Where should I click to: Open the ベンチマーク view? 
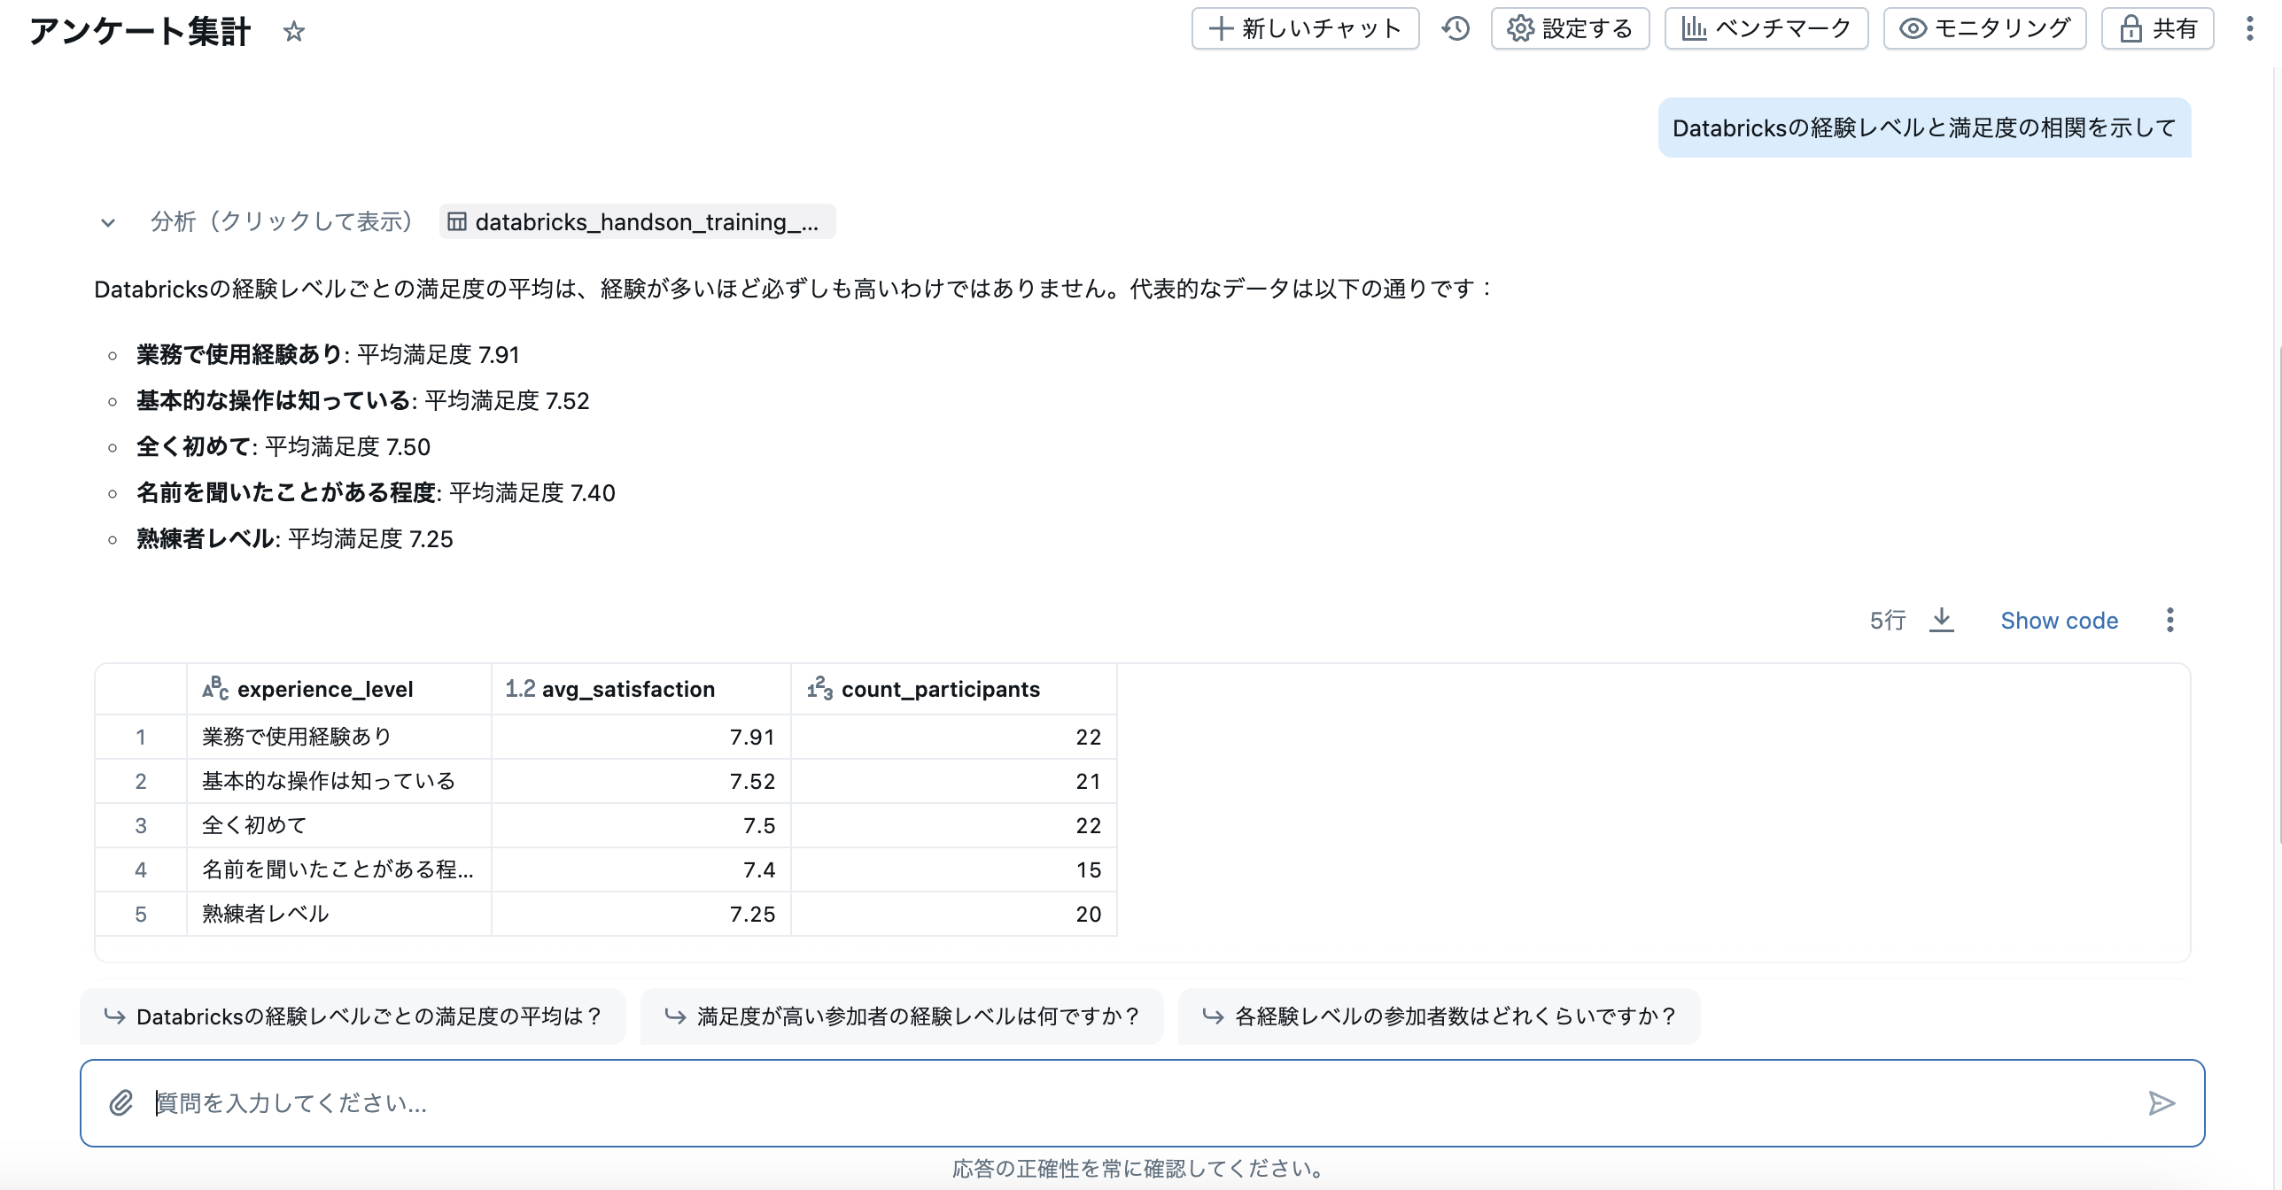click(1766, 27)
